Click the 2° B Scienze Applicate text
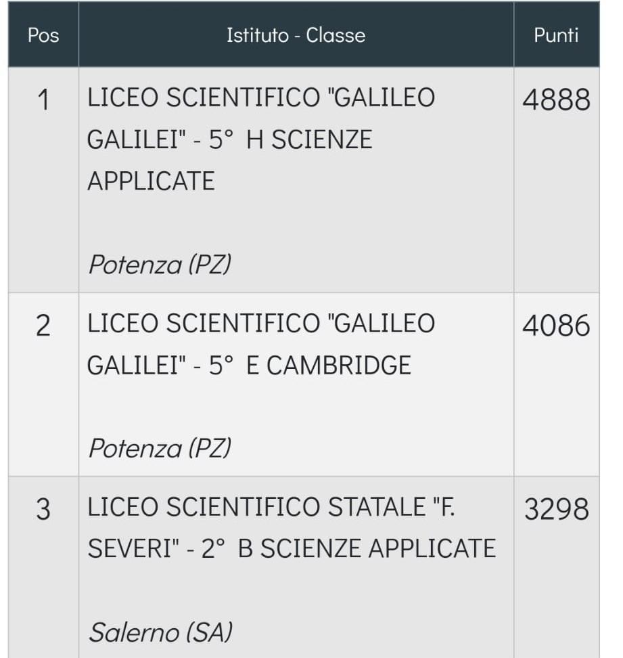623x658 pixels. tap(349, 549)
